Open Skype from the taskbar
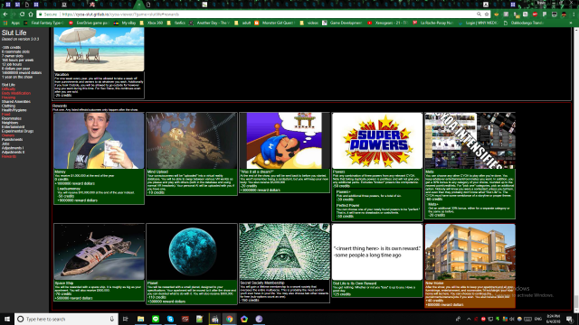Screen dimensions: 579x325 (170, 319)
